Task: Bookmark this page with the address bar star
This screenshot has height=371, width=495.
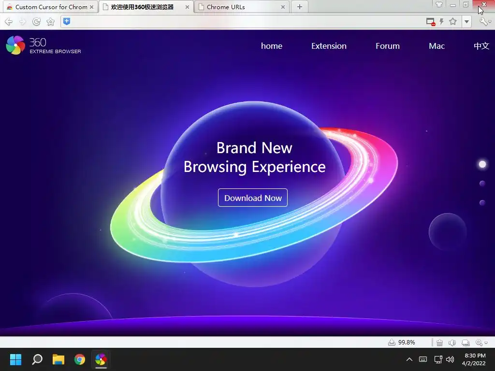Action: tap(453, 21)
